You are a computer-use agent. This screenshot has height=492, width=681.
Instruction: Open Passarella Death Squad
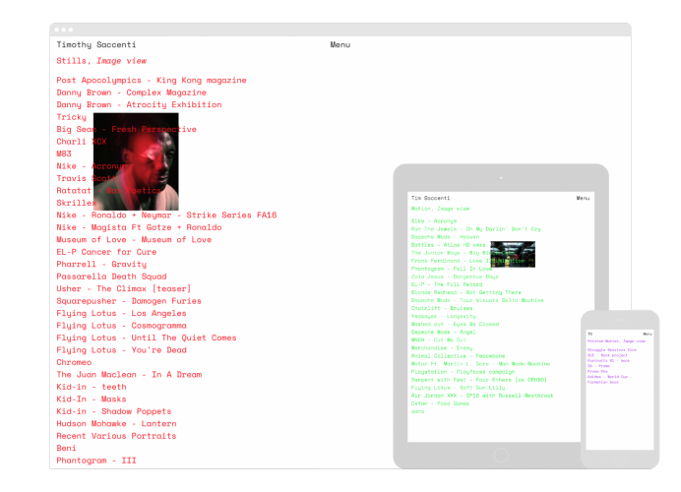[111, 277]
